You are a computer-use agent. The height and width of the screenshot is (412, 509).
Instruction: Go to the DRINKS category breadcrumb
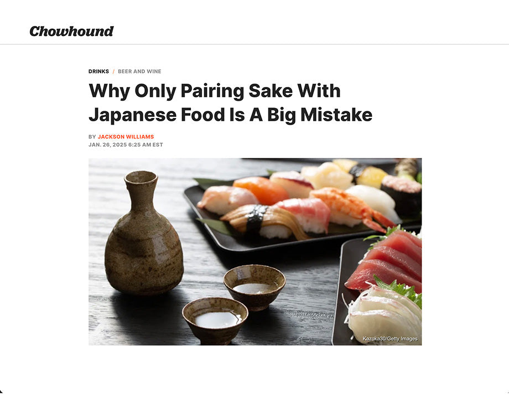pyautogui.click(x=98, y=71)
